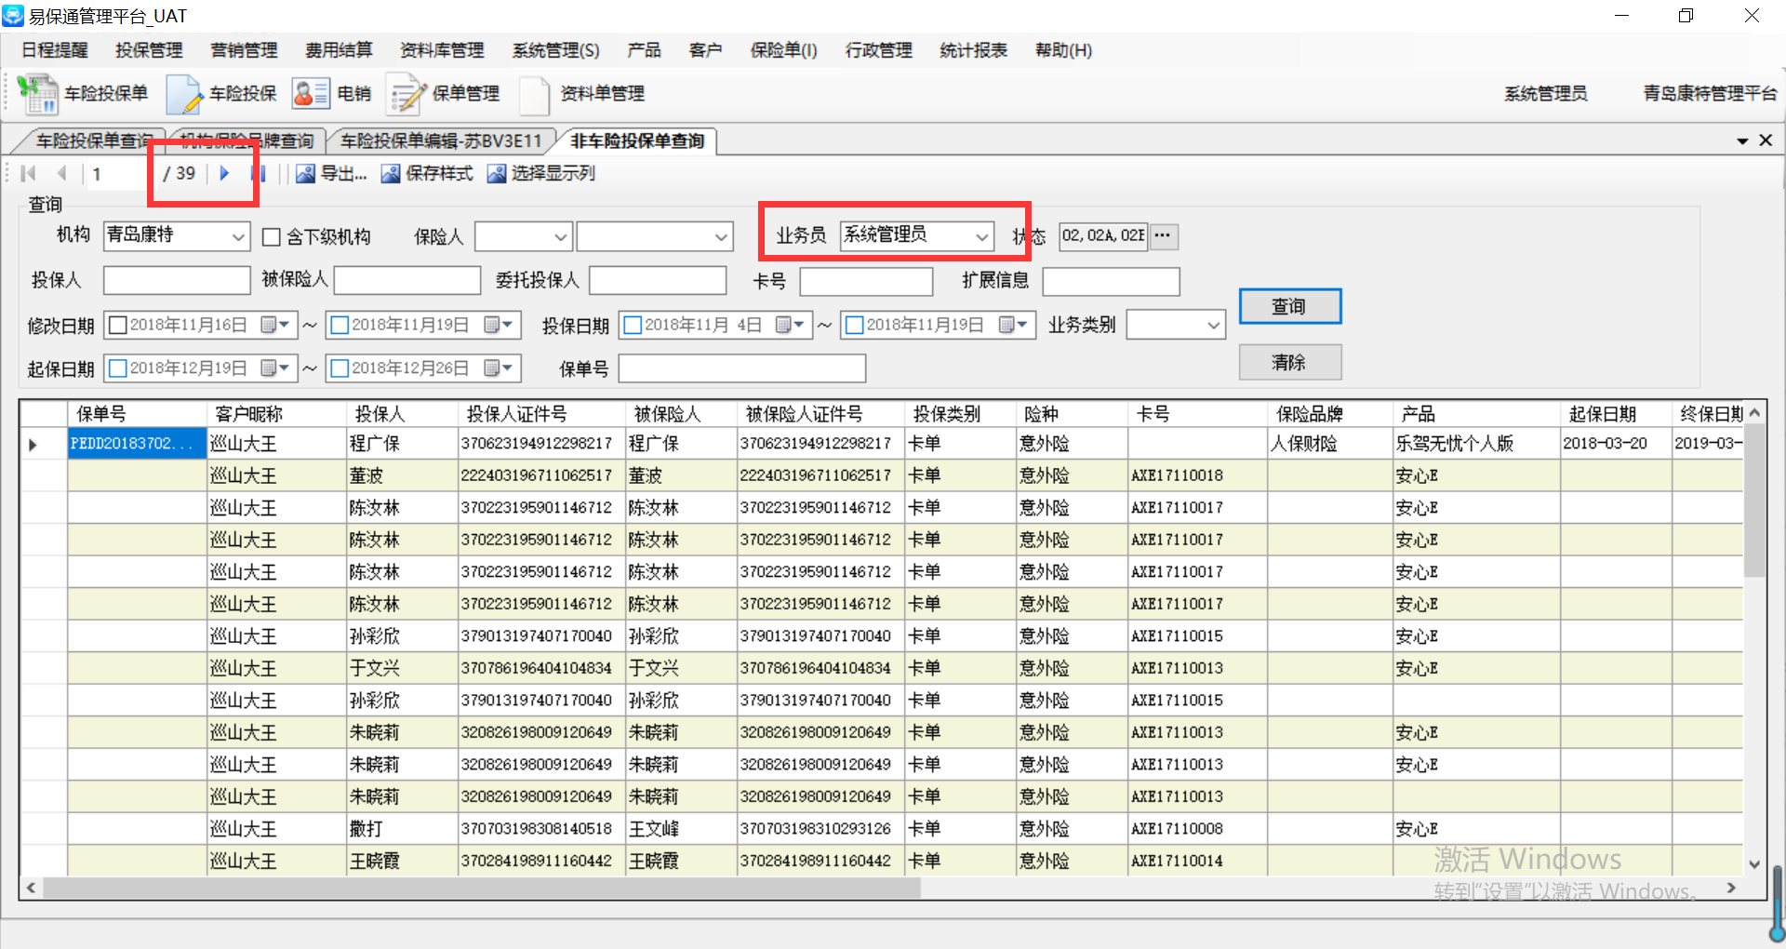Switch to the 车险投保单查询 tab
The width and height of the screenshot is (1786, 949).
[93, 141]
